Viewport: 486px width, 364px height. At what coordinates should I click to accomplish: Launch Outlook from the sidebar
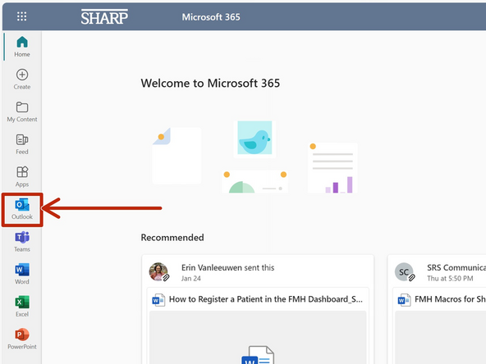22,210
